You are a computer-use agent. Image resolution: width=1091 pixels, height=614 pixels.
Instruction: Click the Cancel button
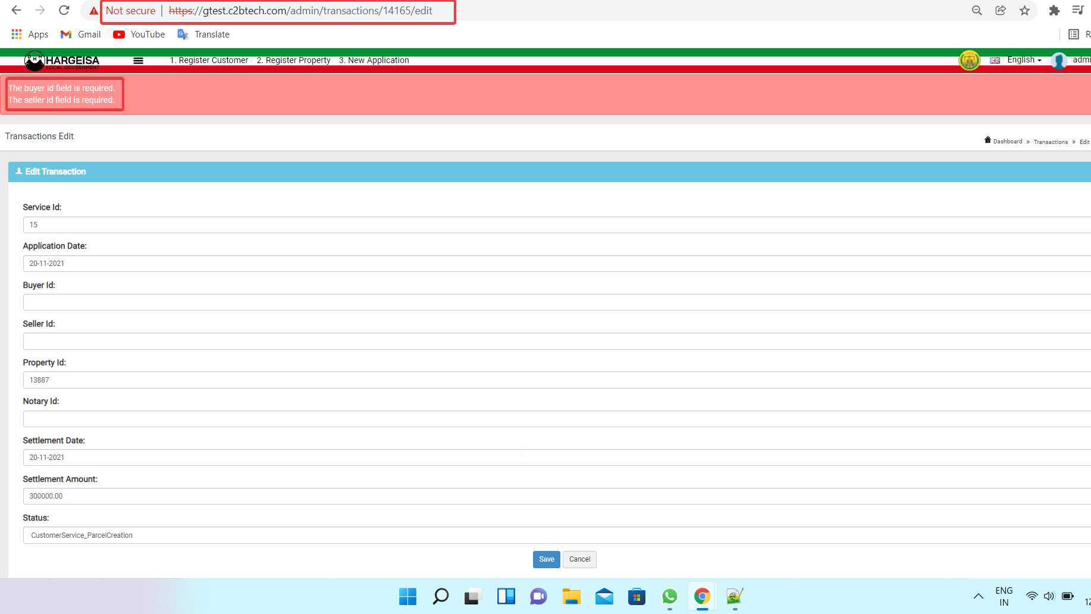click(x=579, y=559)
